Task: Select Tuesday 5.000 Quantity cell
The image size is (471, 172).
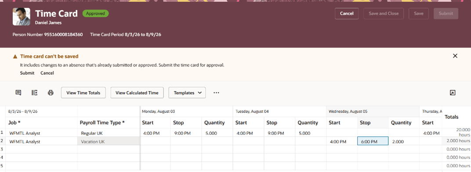Action: [x=311, y=133]
